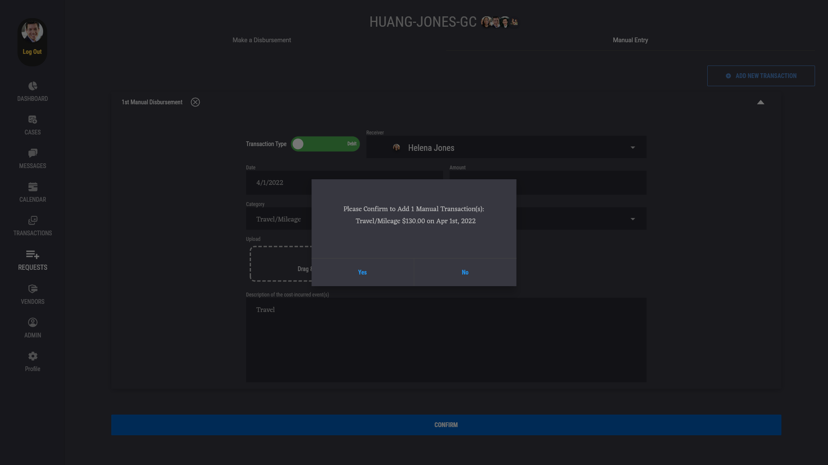The image size is (828, 465).
Task: Switch to Make a Disbursement tab
Action: click(261, 40)
